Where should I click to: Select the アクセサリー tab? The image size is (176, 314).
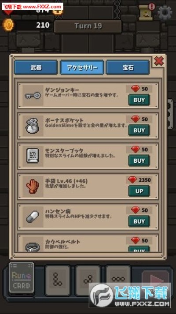(x=82, y=67)
